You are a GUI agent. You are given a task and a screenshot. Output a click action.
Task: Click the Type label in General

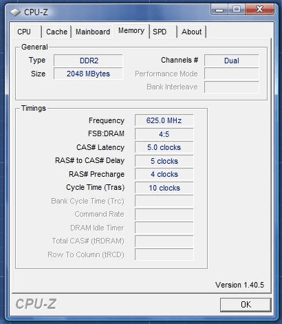pyautogui.click(x=37, y=61)
